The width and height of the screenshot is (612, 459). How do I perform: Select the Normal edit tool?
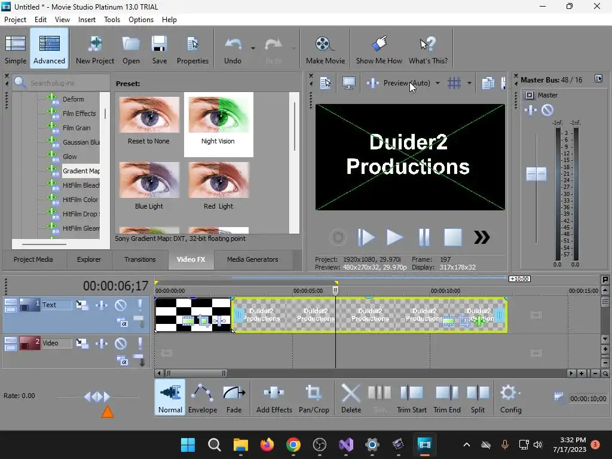point(170,397)
